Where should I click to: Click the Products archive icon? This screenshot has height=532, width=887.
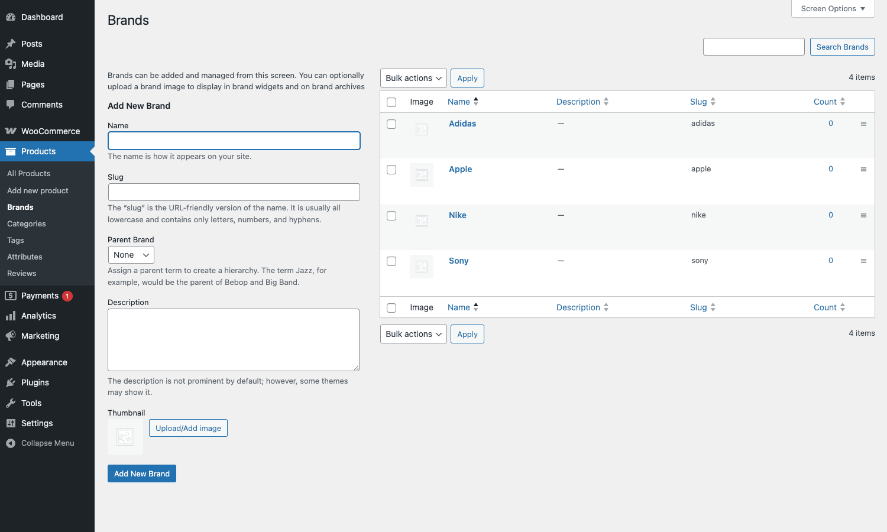pos(11,151)
